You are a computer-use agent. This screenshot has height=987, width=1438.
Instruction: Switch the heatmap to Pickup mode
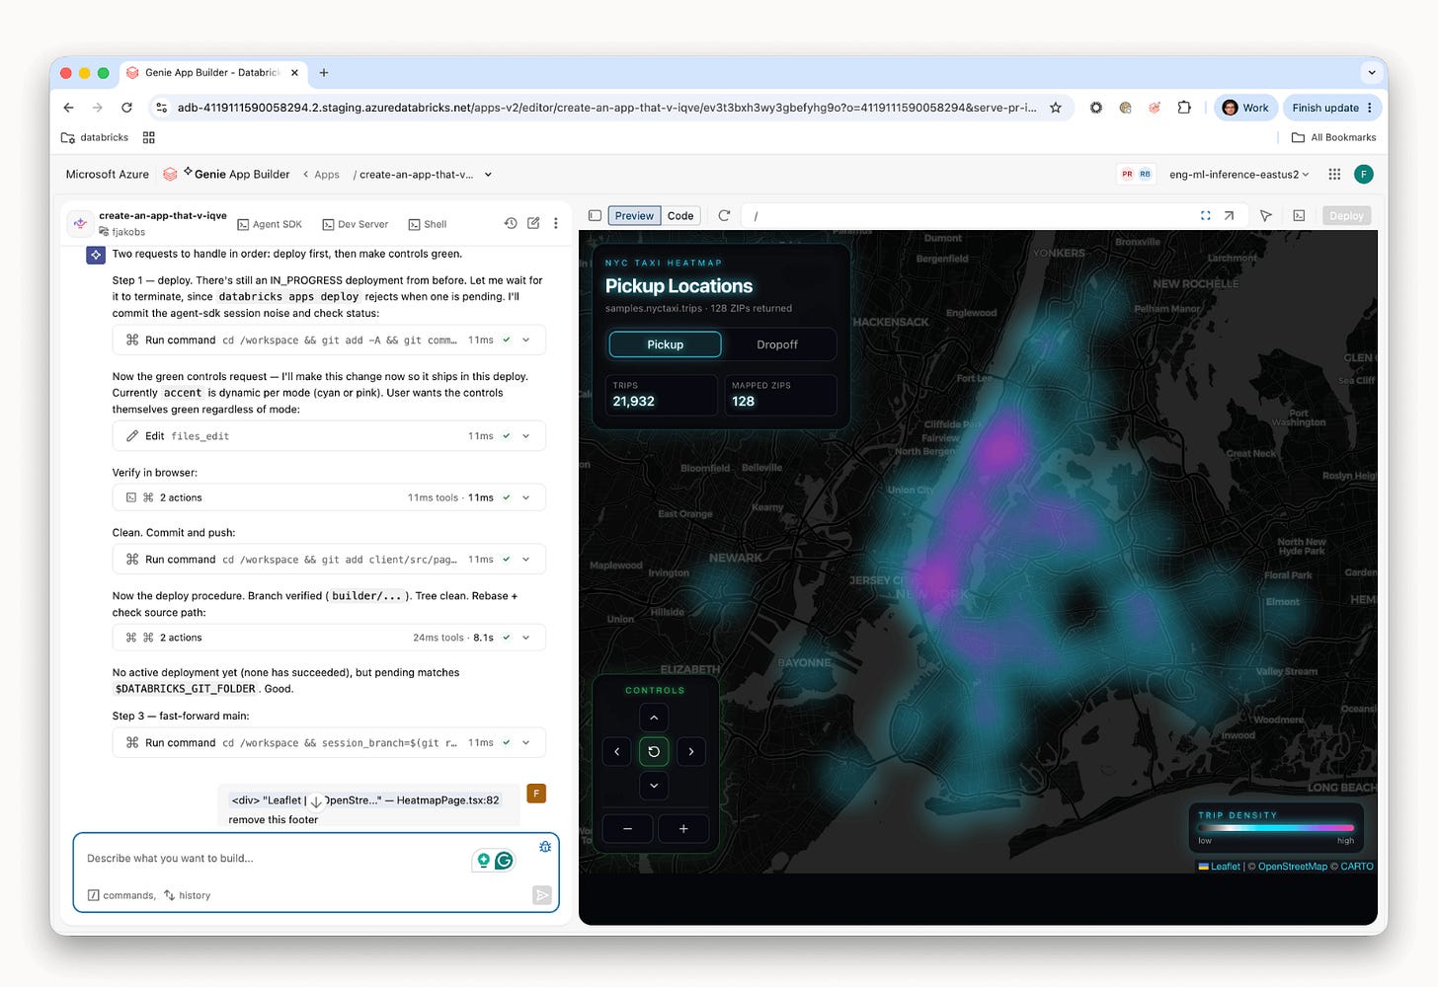(x=665, y=344)
